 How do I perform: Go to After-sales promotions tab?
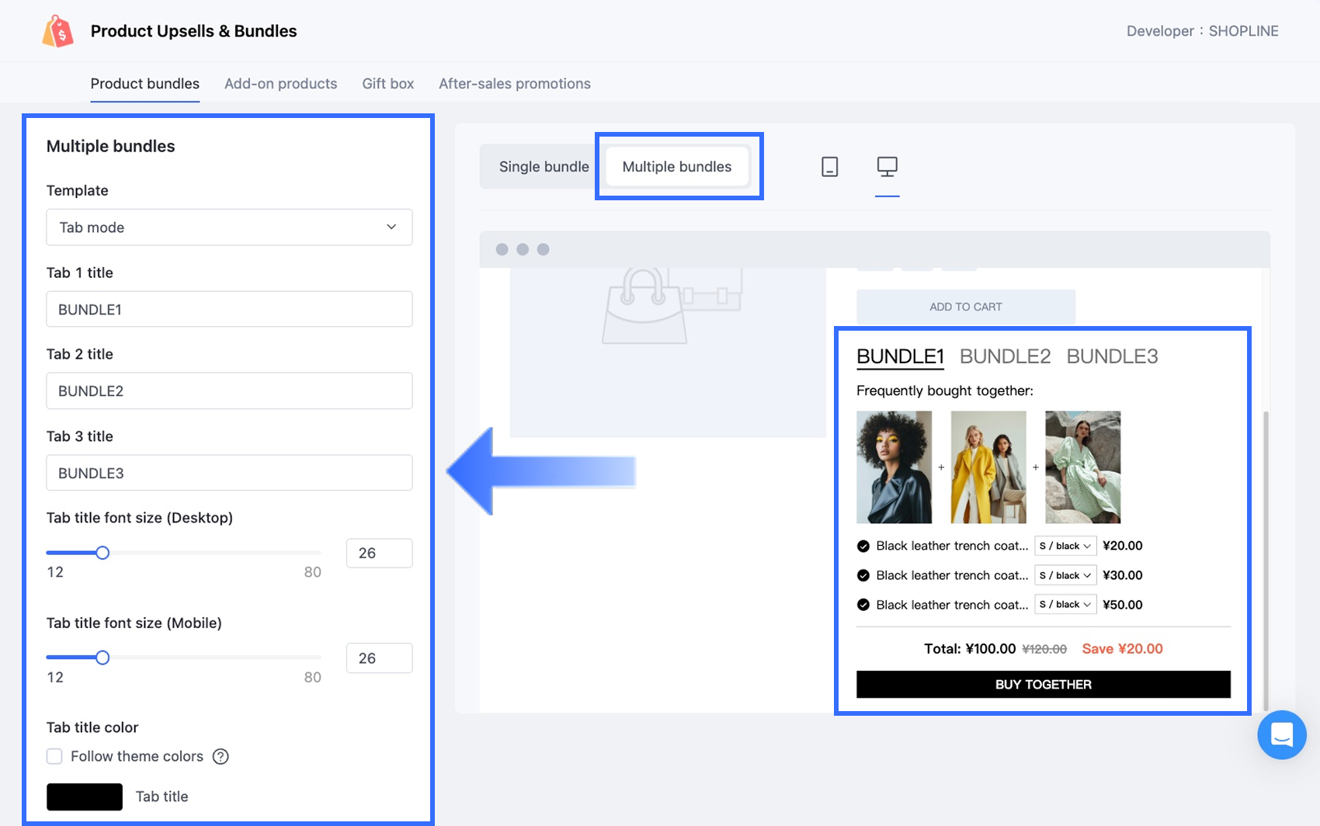coord(514,84)
